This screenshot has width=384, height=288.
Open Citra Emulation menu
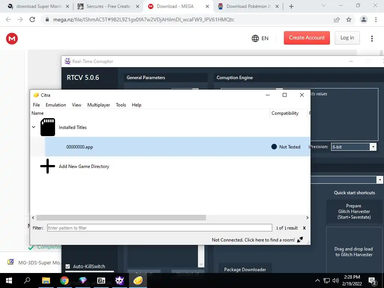pos(56,105)
